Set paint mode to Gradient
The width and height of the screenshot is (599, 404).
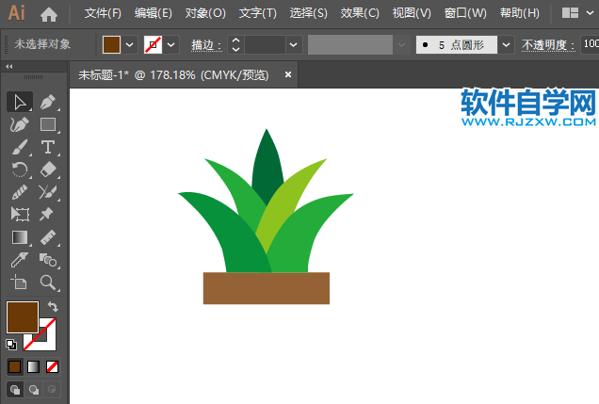pyautogui.click(x=33, y=367)
